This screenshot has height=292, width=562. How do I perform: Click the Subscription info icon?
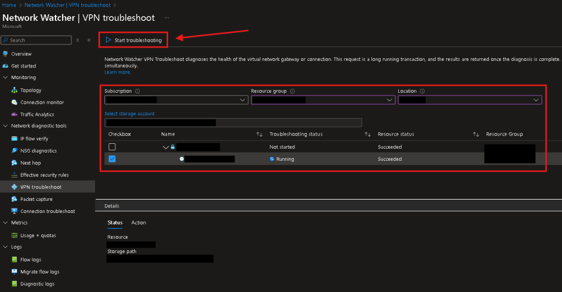point(137,91)
